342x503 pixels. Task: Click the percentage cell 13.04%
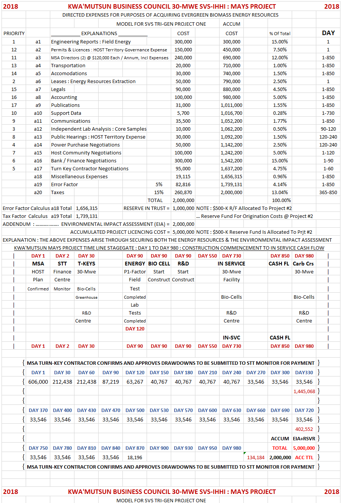point(280,192)
